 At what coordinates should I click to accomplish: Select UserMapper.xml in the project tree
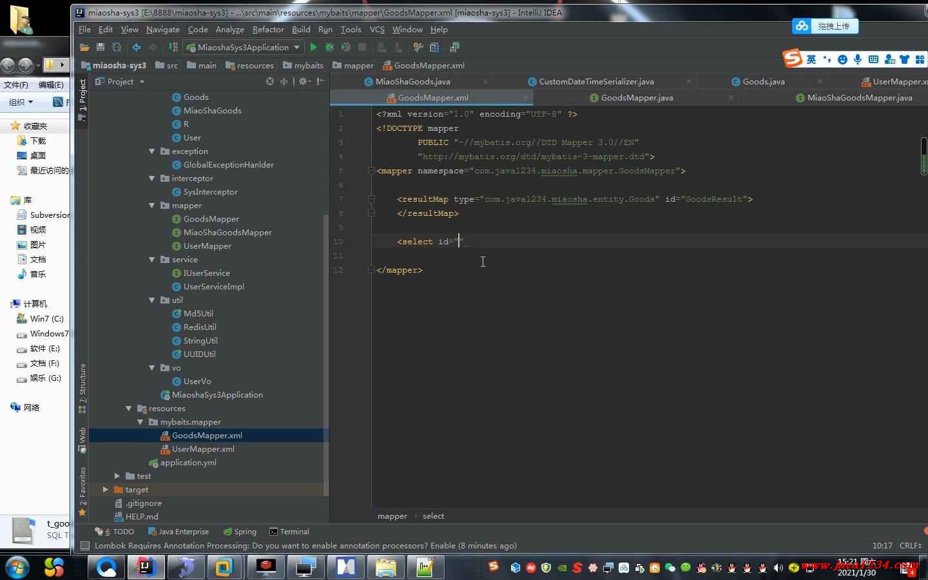coord(203,449)
